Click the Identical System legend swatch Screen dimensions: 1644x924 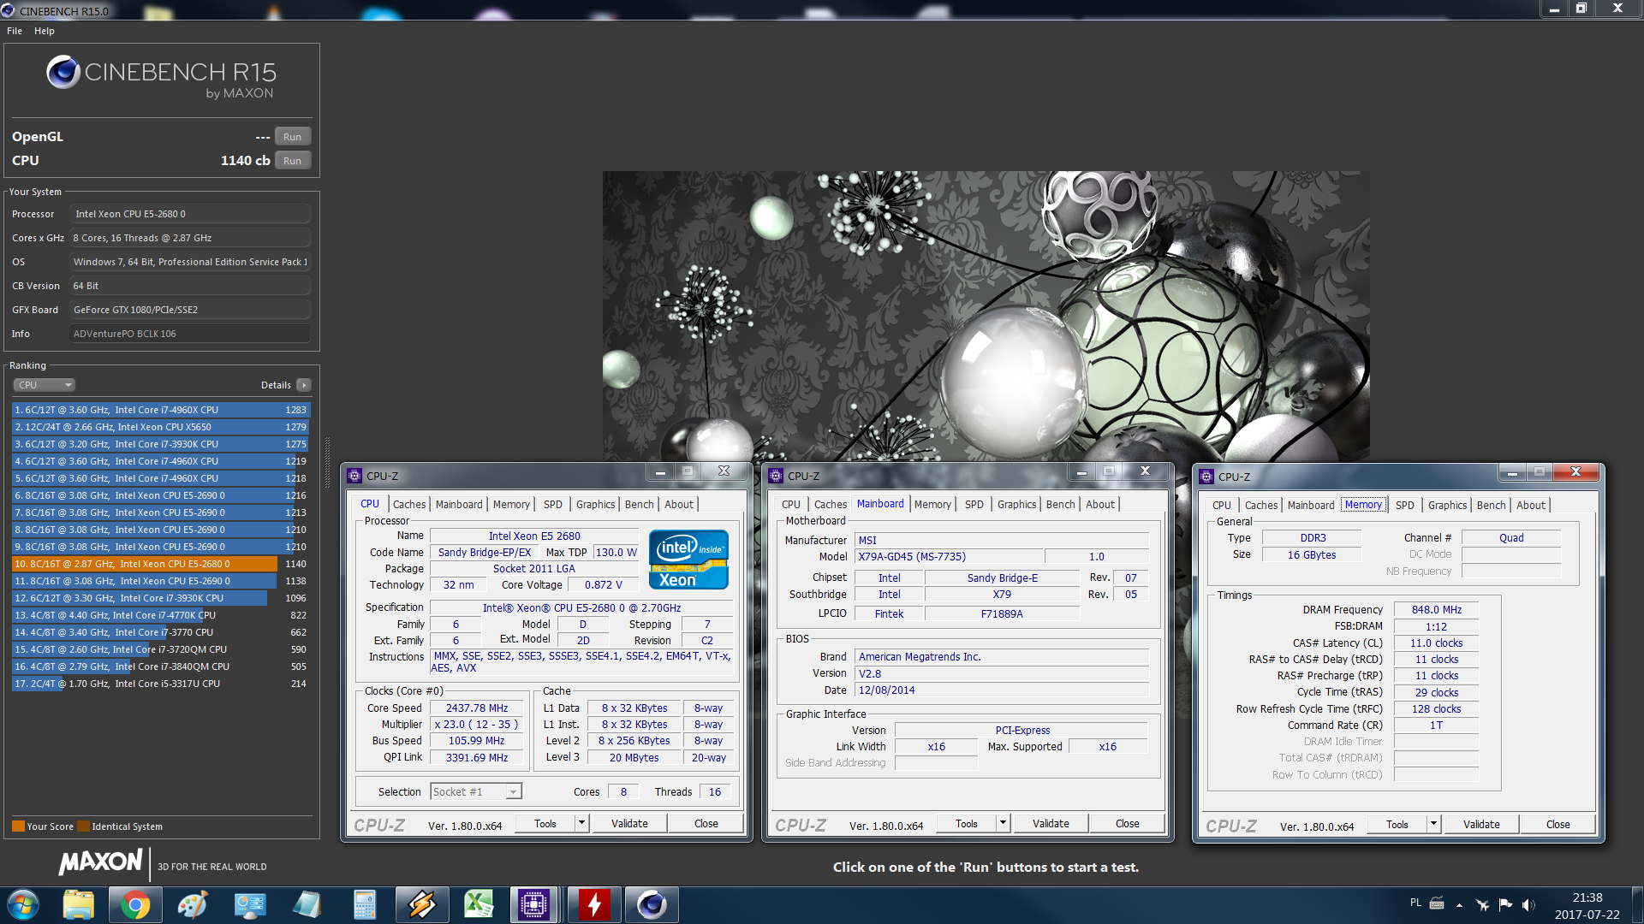click(x=83, y=826)
